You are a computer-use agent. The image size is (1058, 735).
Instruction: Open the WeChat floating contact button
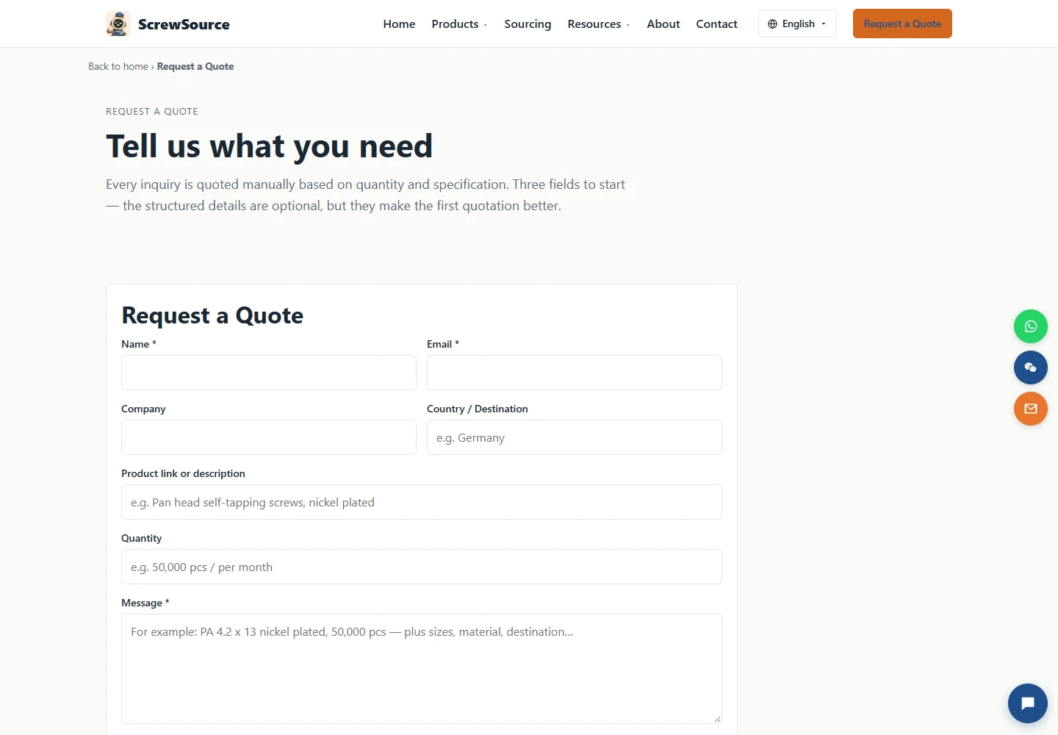tap(1031, 367)
